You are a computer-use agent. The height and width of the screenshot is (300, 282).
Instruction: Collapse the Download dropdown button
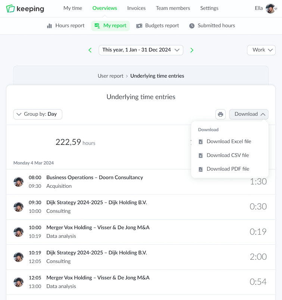pos(249,115)
